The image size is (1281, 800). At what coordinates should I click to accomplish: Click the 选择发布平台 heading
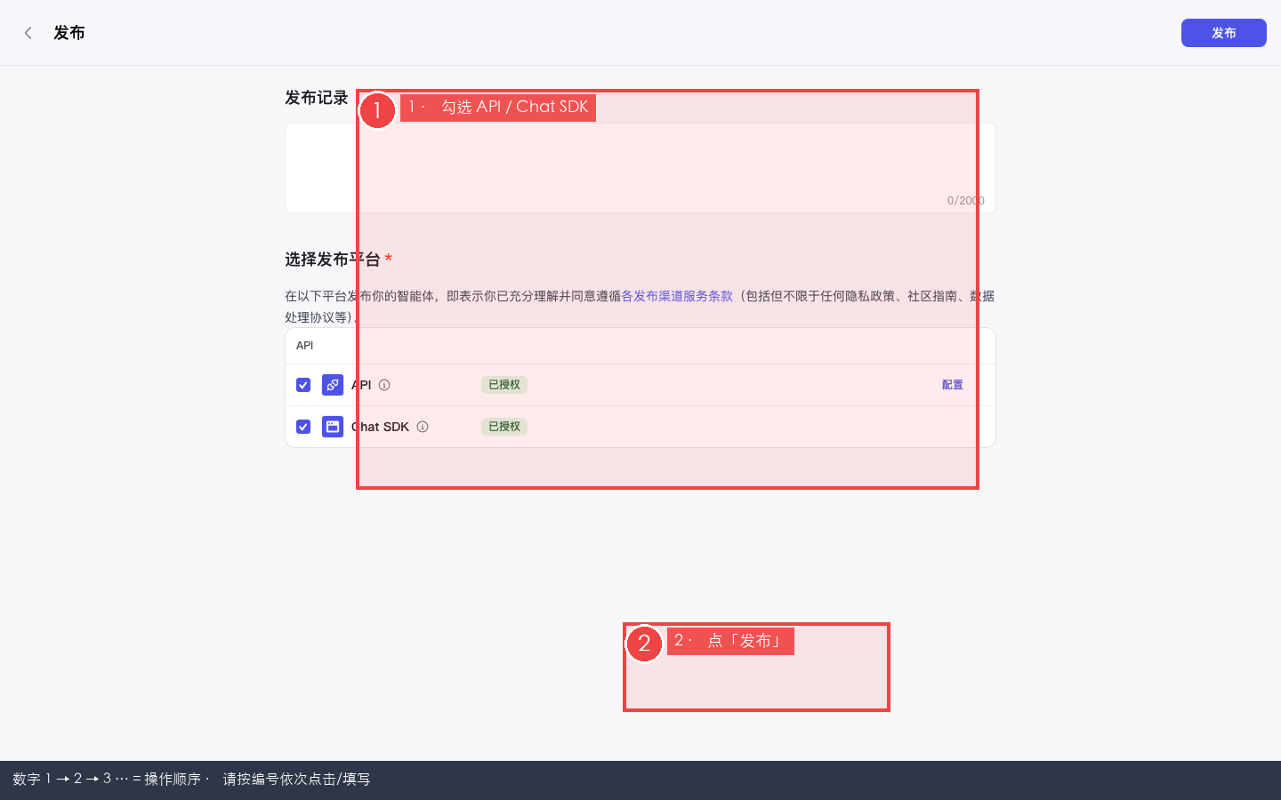tap(333, 260)
